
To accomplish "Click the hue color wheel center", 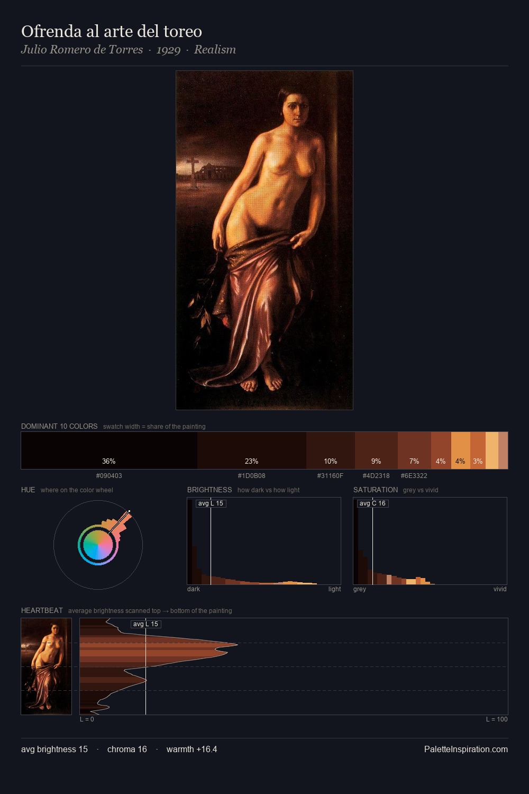I will click(98, 545).
